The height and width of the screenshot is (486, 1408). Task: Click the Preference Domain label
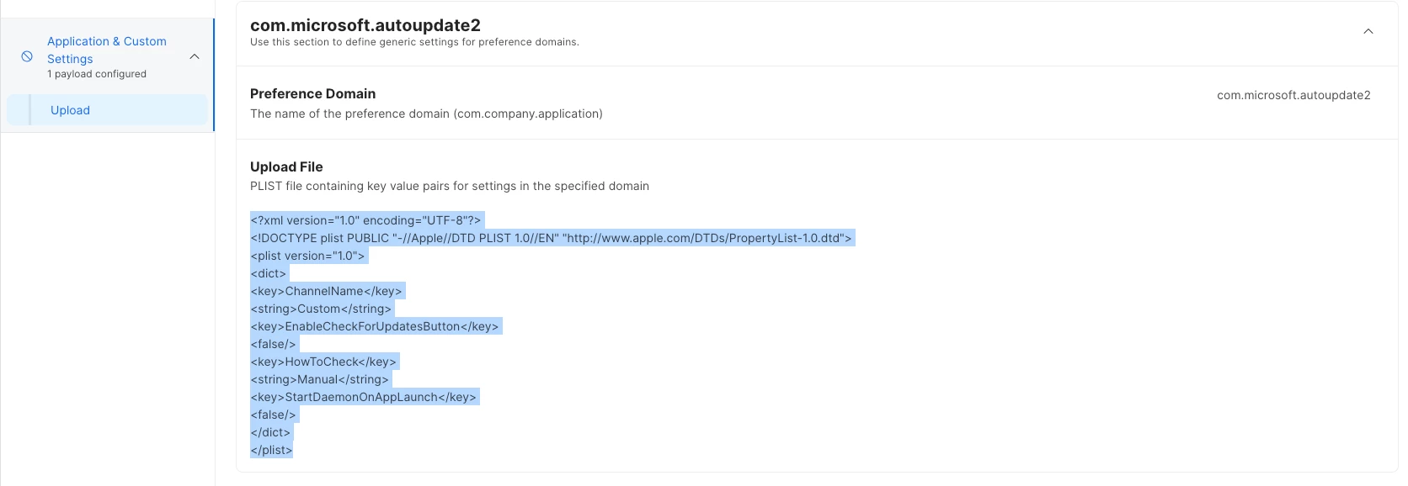coord(312,93)
